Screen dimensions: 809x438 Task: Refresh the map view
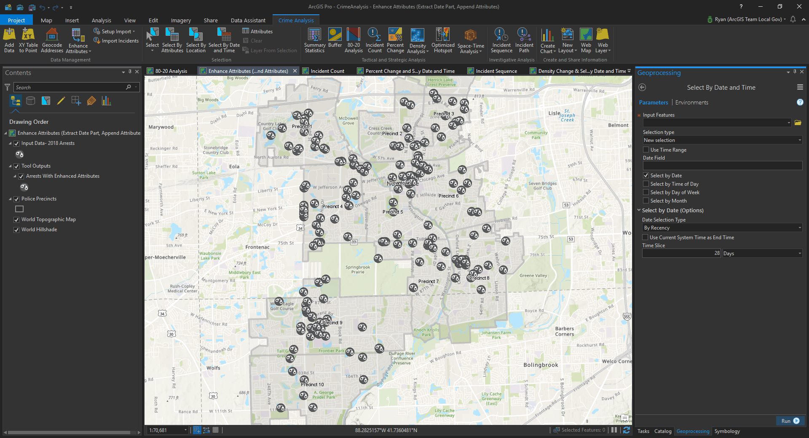tap(627, 430)
